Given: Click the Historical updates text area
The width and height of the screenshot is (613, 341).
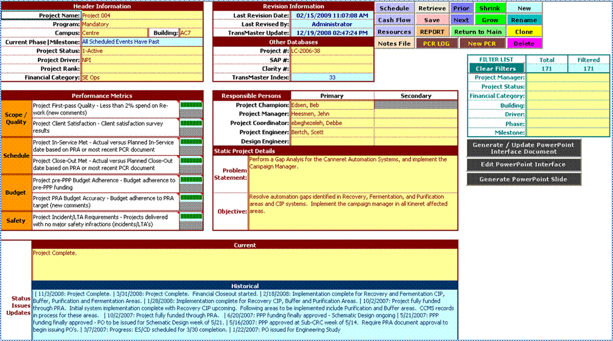Looking at the screenshot, I should pos(245,315).
